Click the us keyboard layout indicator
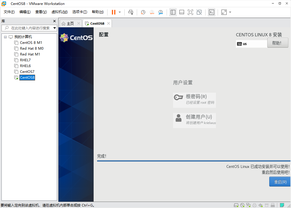Viewport: 291px width, 208px height. click(252, 44)
